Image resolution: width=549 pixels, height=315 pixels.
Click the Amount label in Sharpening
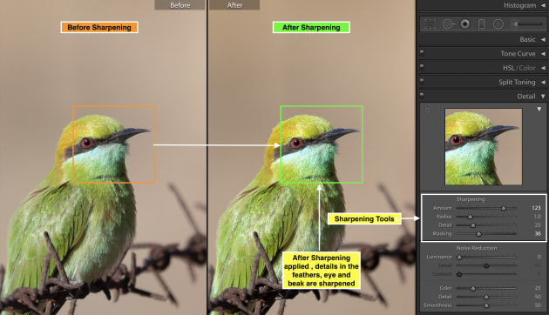[x=442, y=208]
